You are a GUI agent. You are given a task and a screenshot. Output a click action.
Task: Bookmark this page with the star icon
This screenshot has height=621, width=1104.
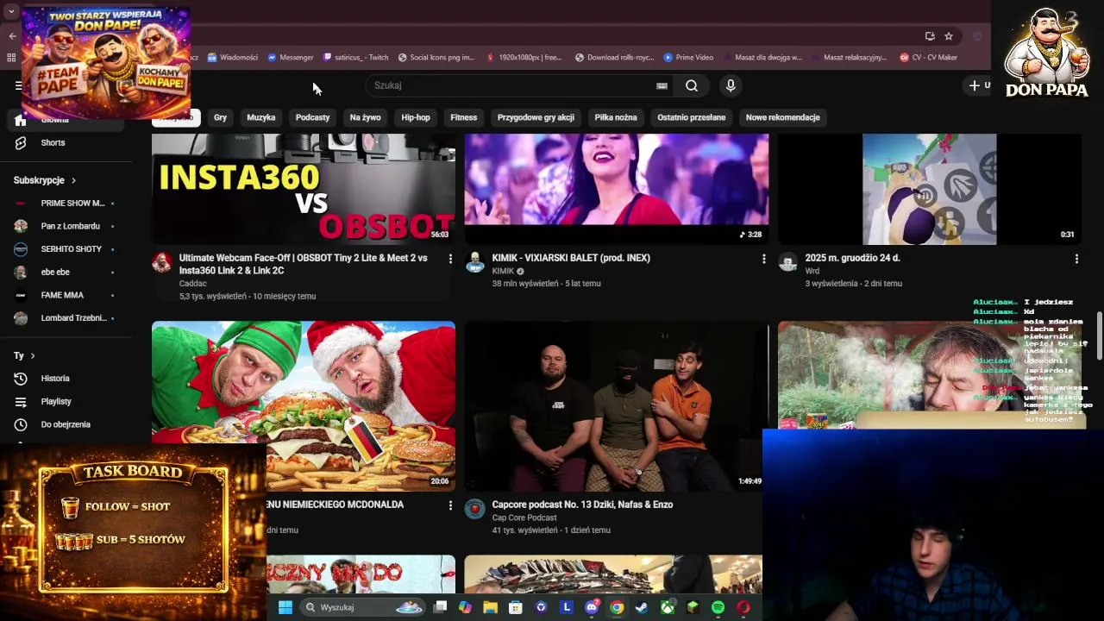(x=949, y=36)
